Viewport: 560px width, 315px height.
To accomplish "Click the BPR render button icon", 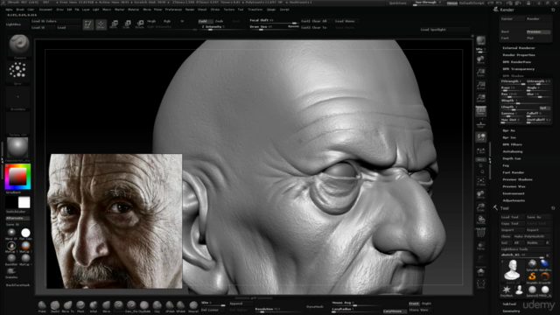I will pyautogui.click(x=480, y=40).
